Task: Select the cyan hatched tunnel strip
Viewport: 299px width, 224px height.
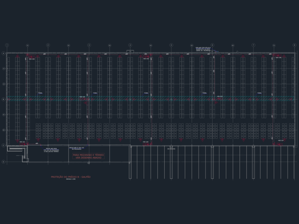Action: (151, 98)
